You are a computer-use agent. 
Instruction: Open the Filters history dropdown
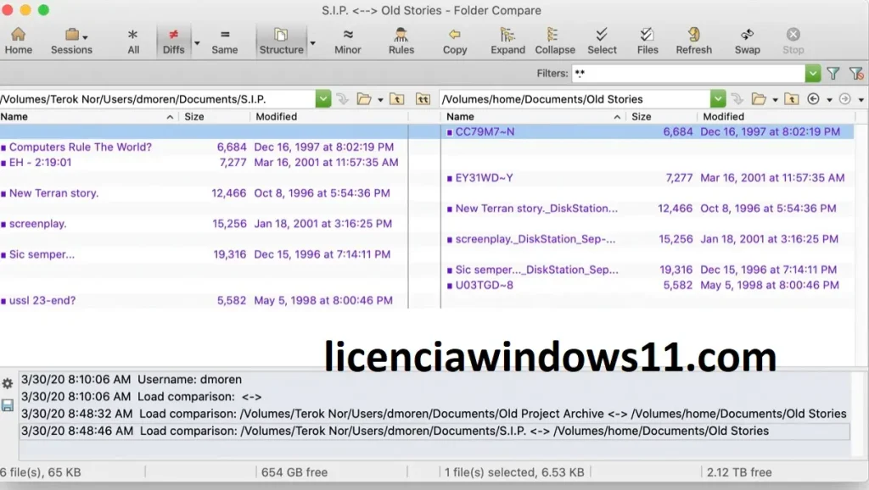click(x=812, y=73)
